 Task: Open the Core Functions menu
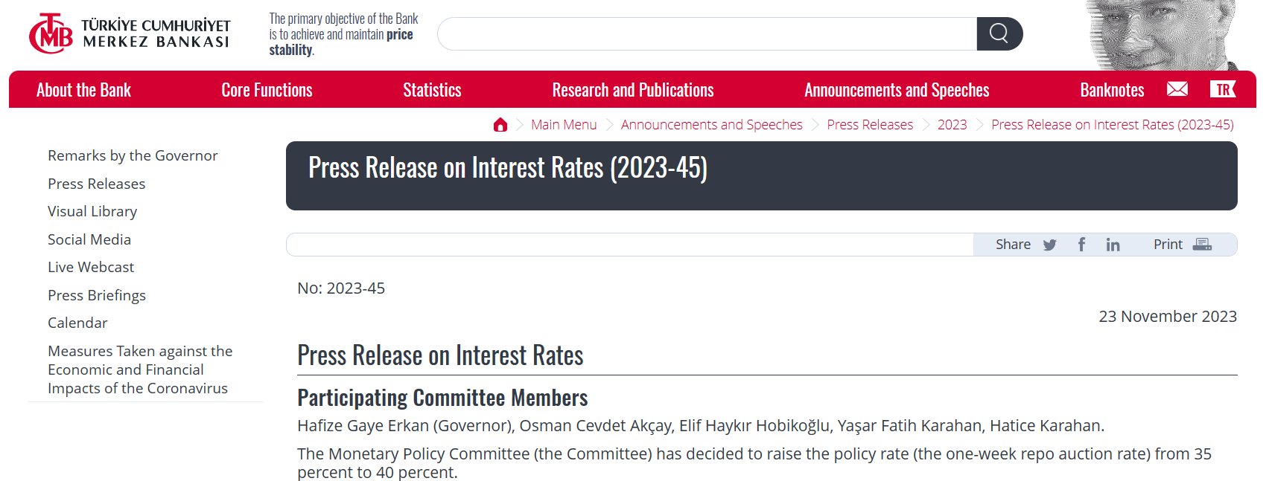point(267,90)
